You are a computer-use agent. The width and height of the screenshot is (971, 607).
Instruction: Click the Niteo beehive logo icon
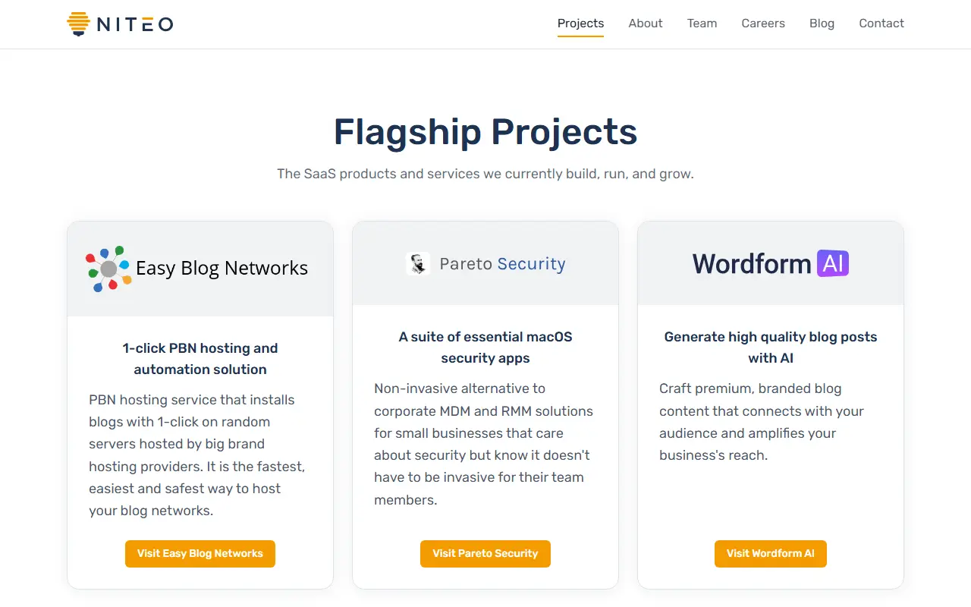79,24
